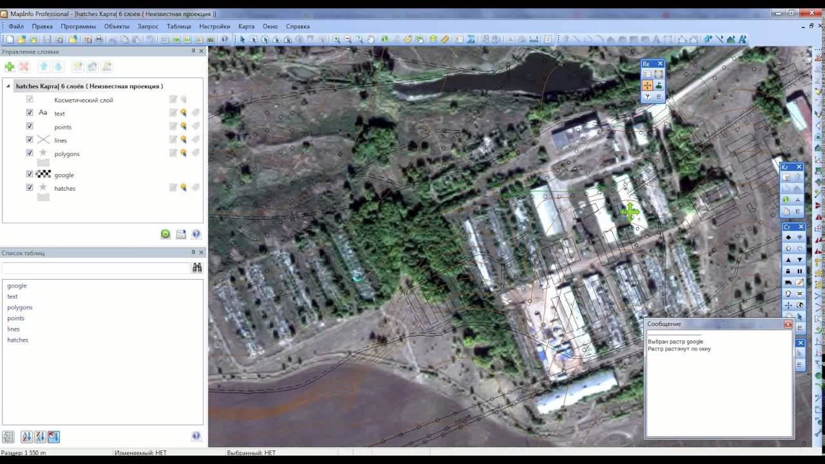This screenshot has height=464, width=825.
Task: Click the X line style swatch of lines layer
Action: pyautogui.click(x=43, y=139)
